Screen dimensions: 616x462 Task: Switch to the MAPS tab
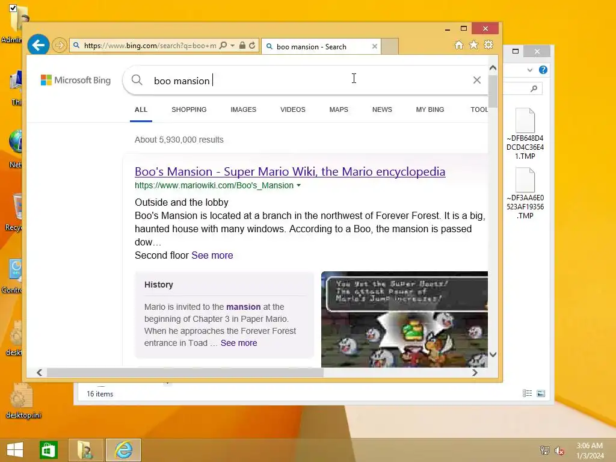point(339,109)
